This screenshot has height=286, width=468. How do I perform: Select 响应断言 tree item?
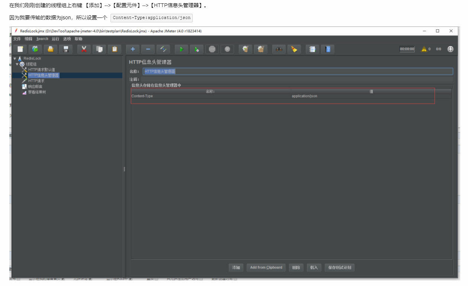point(35,86)
